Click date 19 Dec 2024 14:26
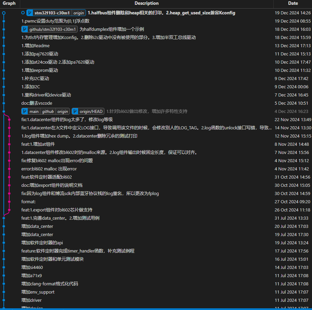The width and height of the screenshot is (312, 310). [x=292, y=13]
